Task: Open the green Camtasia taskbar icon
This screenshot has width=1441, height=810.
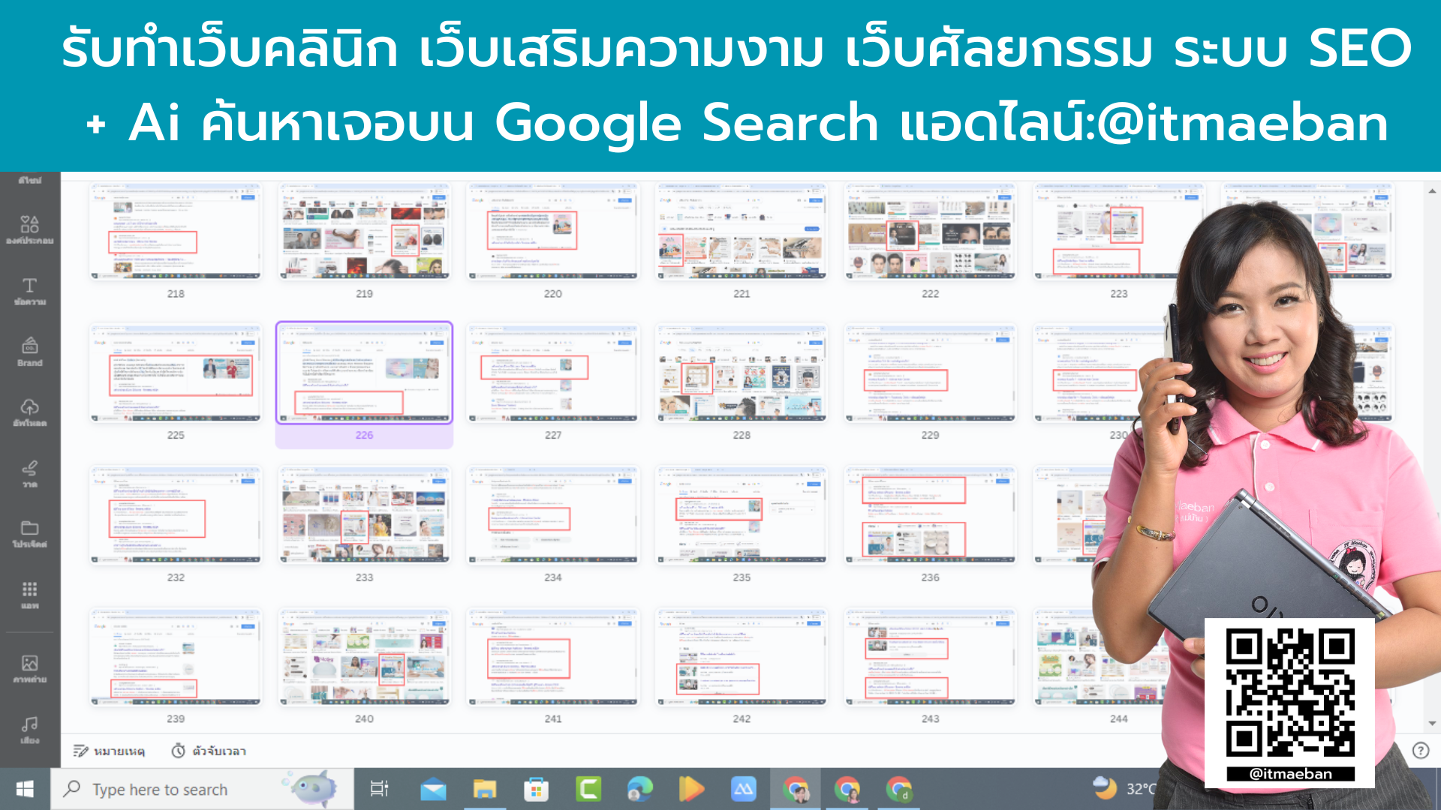Action: point(588,789)
